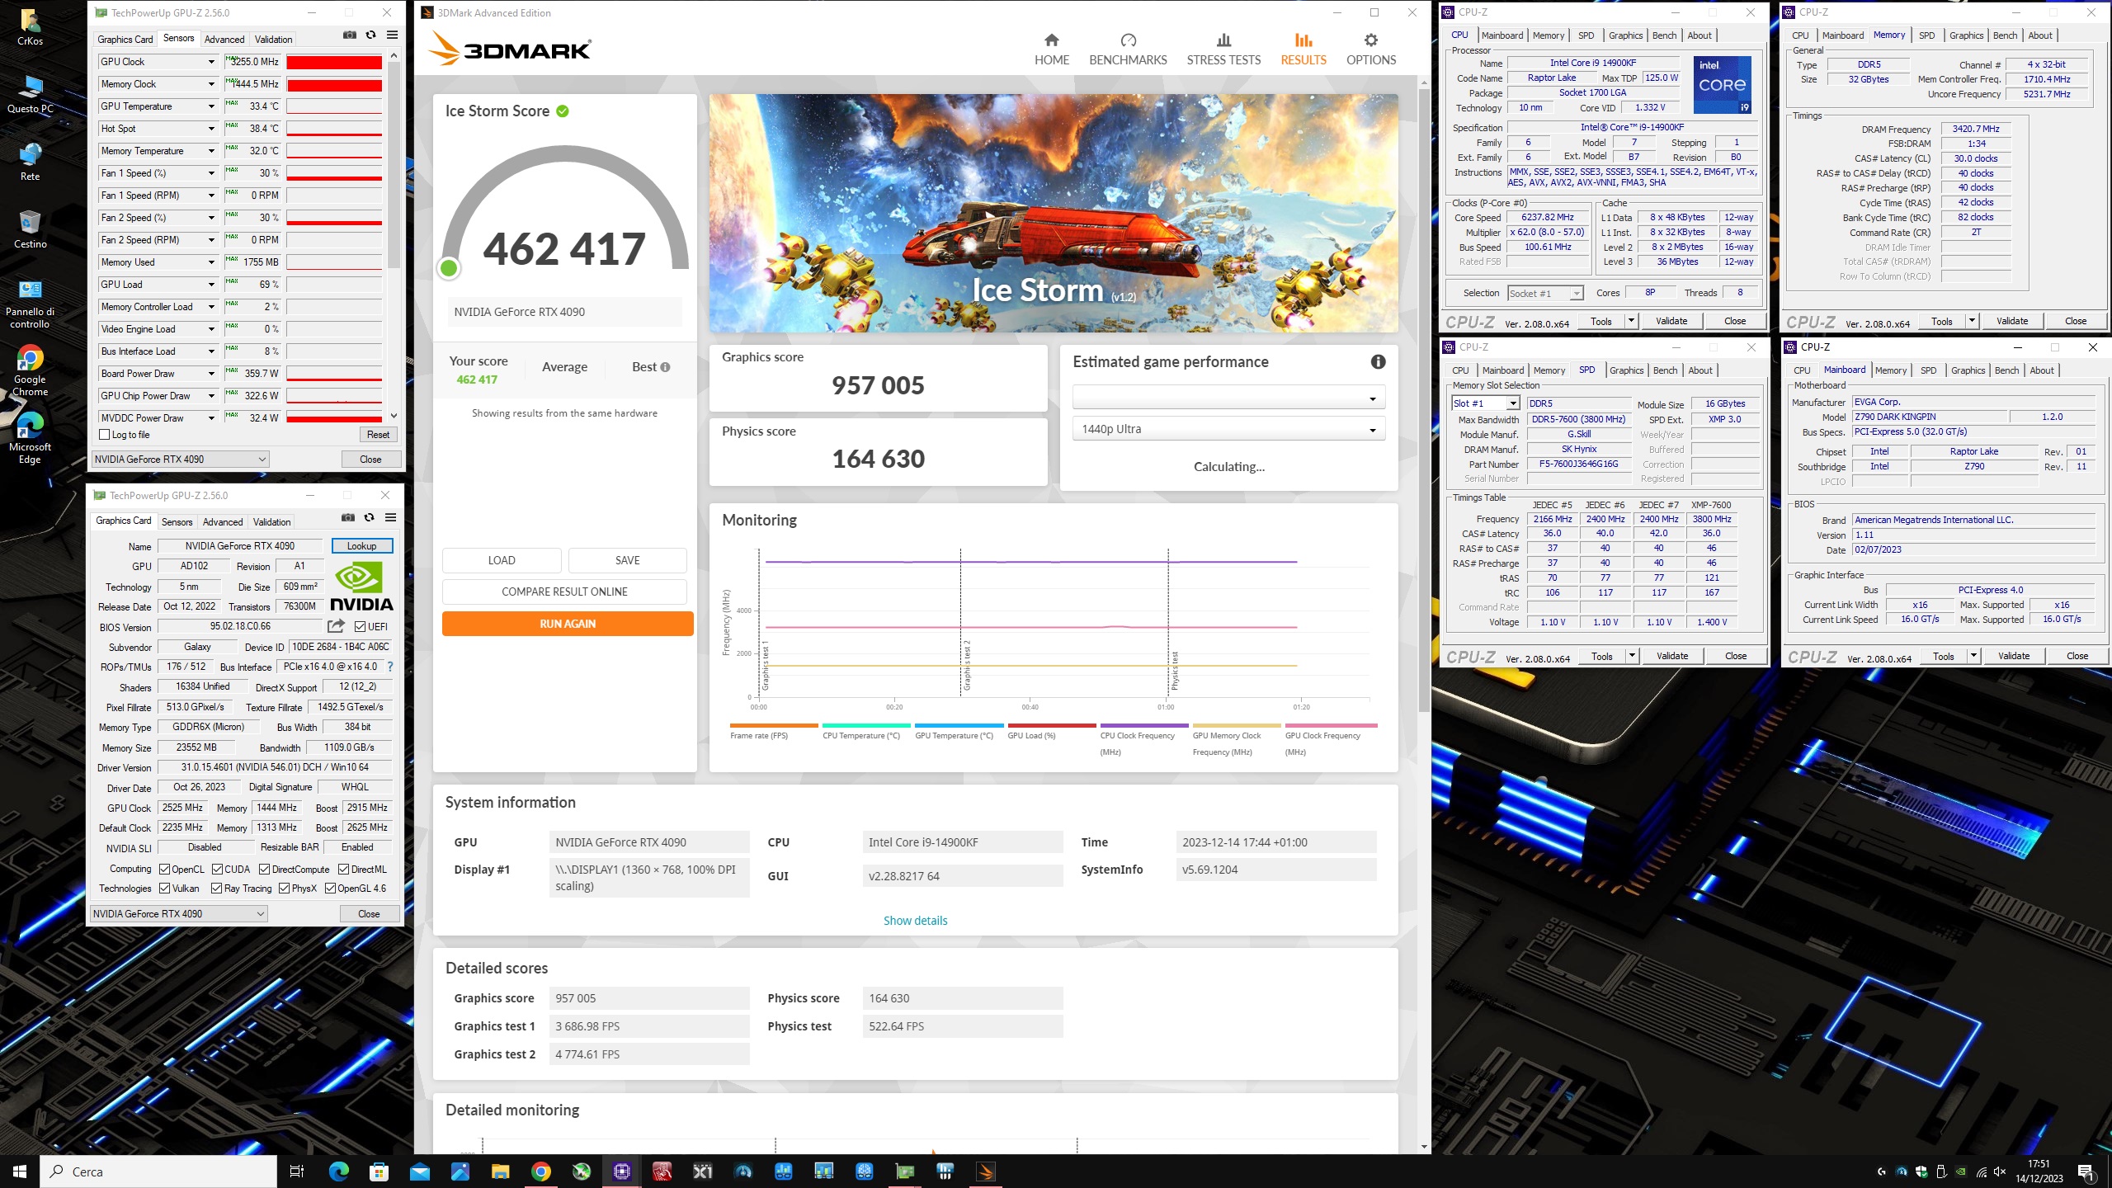The height and width of the screenshot is (1188, 2112).
Task: Expand the Board Power Draw sensor dropdown
Action: pos(211,374)
